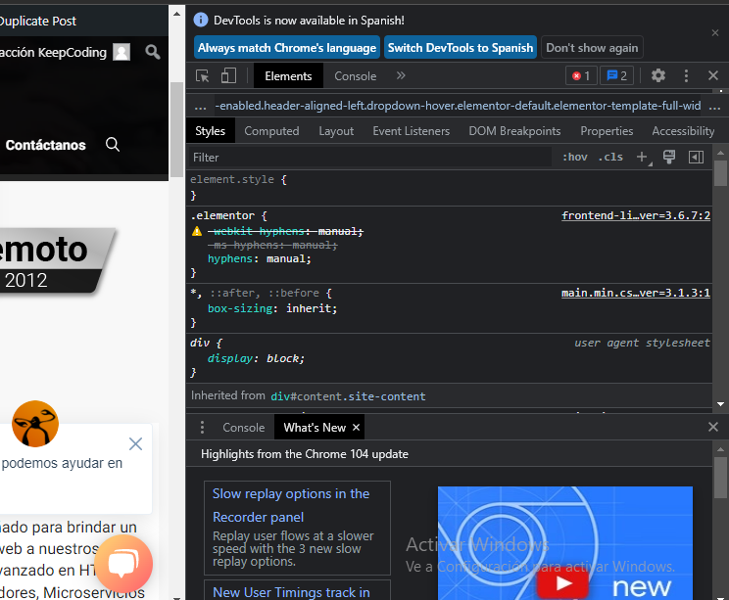The width and height of the screenshot is (729, 600).
Task: Open the Styles pane tab
Action: (210, 131)
